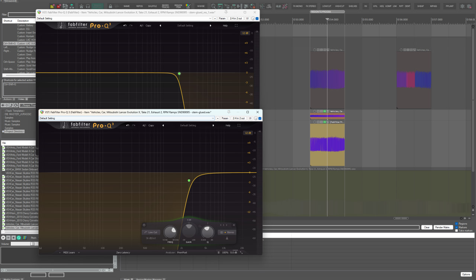The image size is (476, 280).
Task: Click REPOS toolbar button
Action: (139, 6)
